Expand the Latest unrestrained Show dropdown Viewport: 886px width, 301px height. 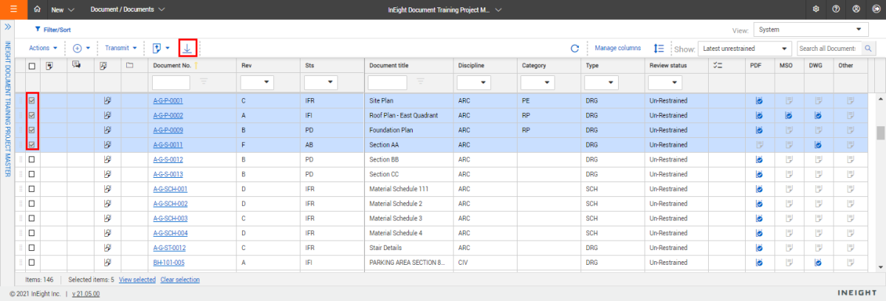744,49
